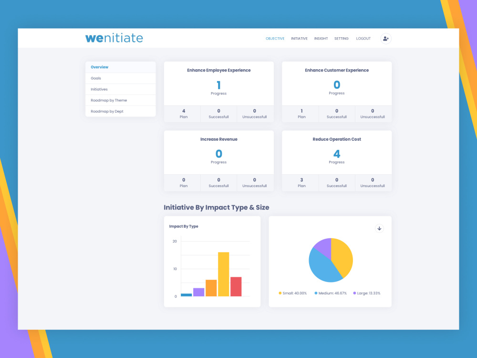Open the Initiatives sidebar entry
This screenshot has height=358, width=477.
pos(99,89)
